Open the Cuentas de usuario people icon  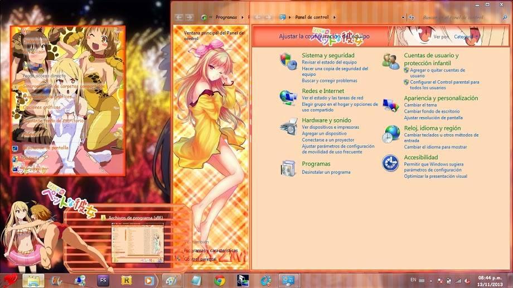point(391,61)
